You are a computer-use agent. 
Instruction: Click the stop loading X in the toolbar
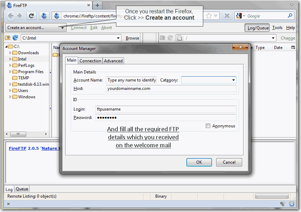pos(227,16)
